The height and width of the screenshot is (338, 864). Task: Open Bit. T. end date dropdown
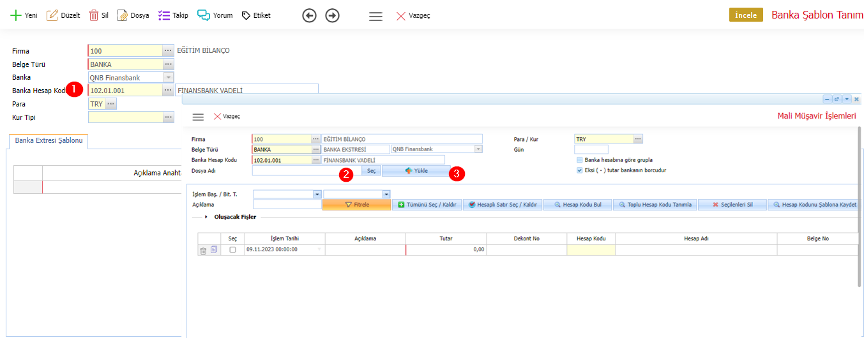tap(386, 194)
